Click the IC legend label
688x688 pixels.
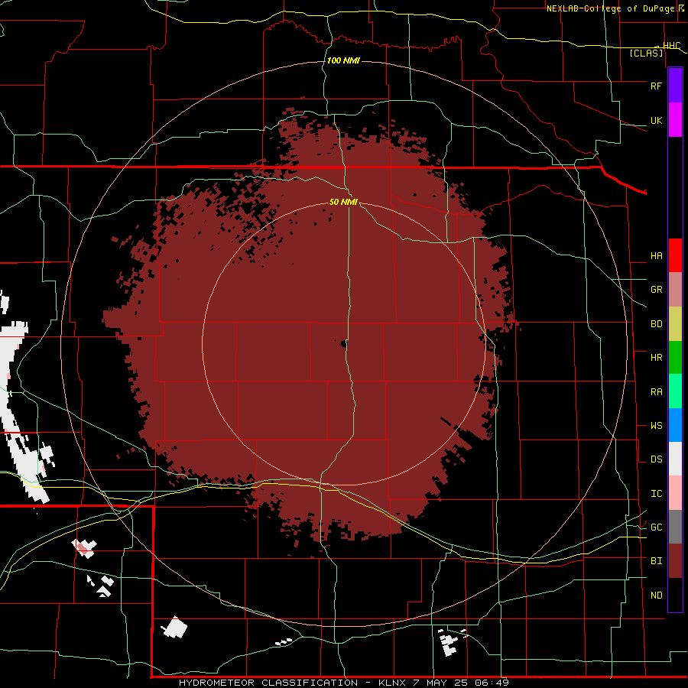(656, 494)
